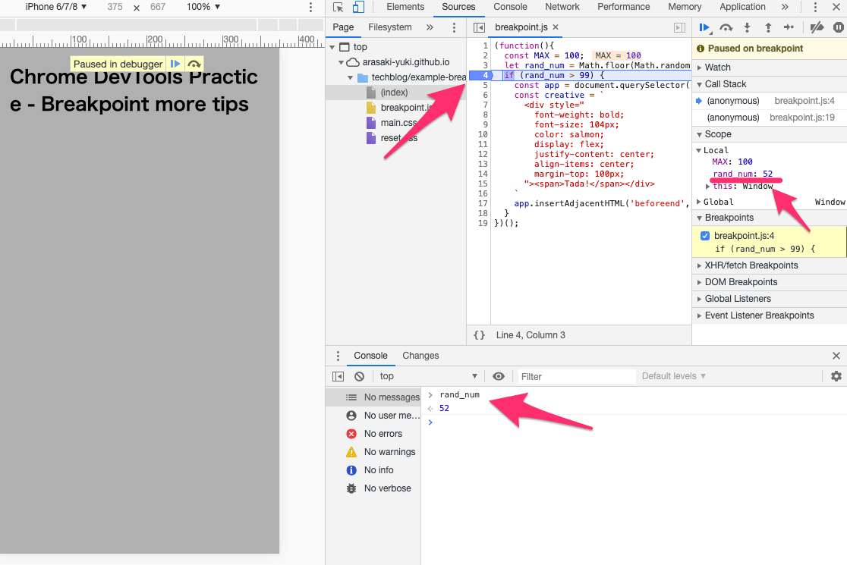Open the Default levels dropdown

(x=674, y=376)
